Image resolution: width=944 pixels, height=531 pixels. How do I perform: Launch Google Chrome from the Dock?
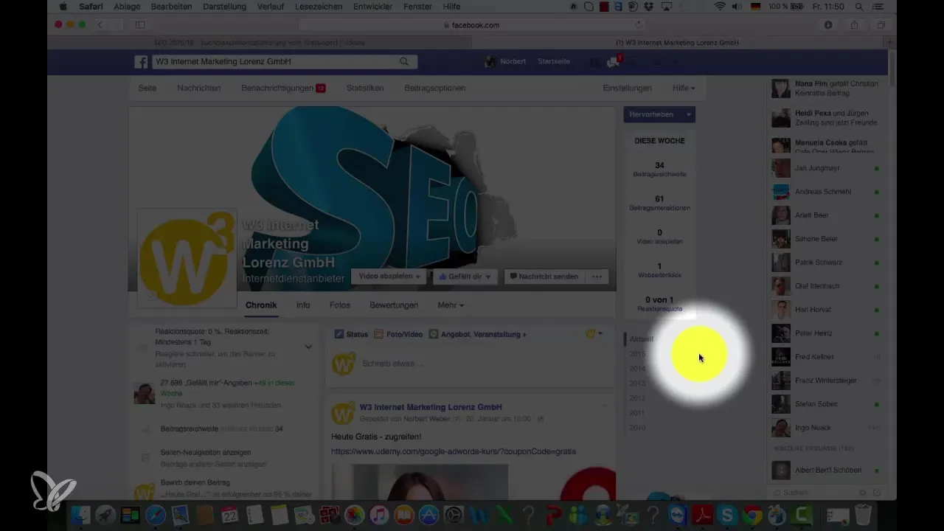click(x=752, y=514)
